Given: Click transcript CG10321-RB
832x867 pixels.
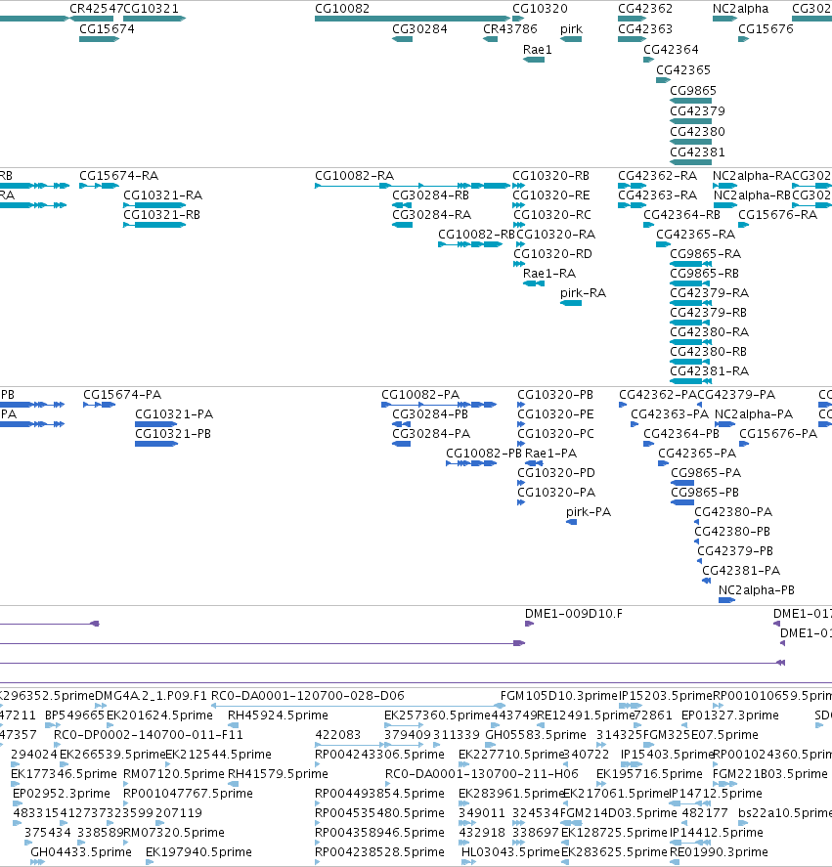Looking at the screenshot, I should point(154,225).
